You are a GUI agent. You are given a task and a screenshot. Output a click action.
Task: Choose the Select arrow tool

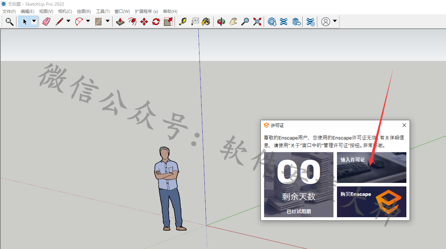point(25,22)
